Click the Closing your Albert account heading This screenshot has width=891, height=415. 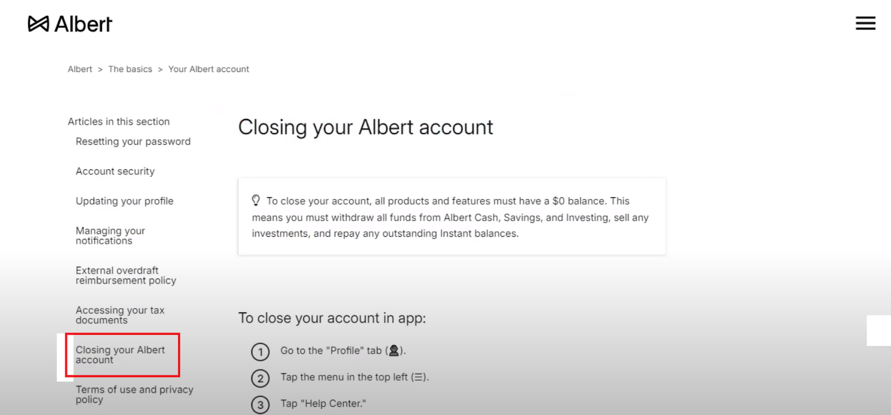[366, 128]
